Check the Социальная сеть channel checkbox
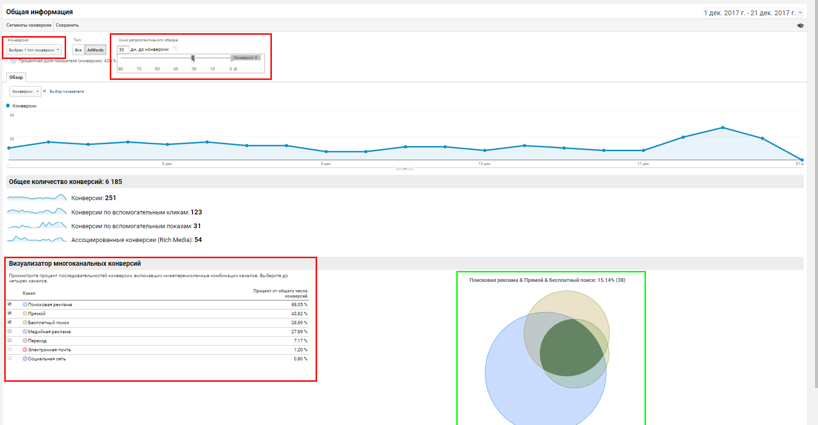This screenshot has width=818, height=425. [10, 358]
